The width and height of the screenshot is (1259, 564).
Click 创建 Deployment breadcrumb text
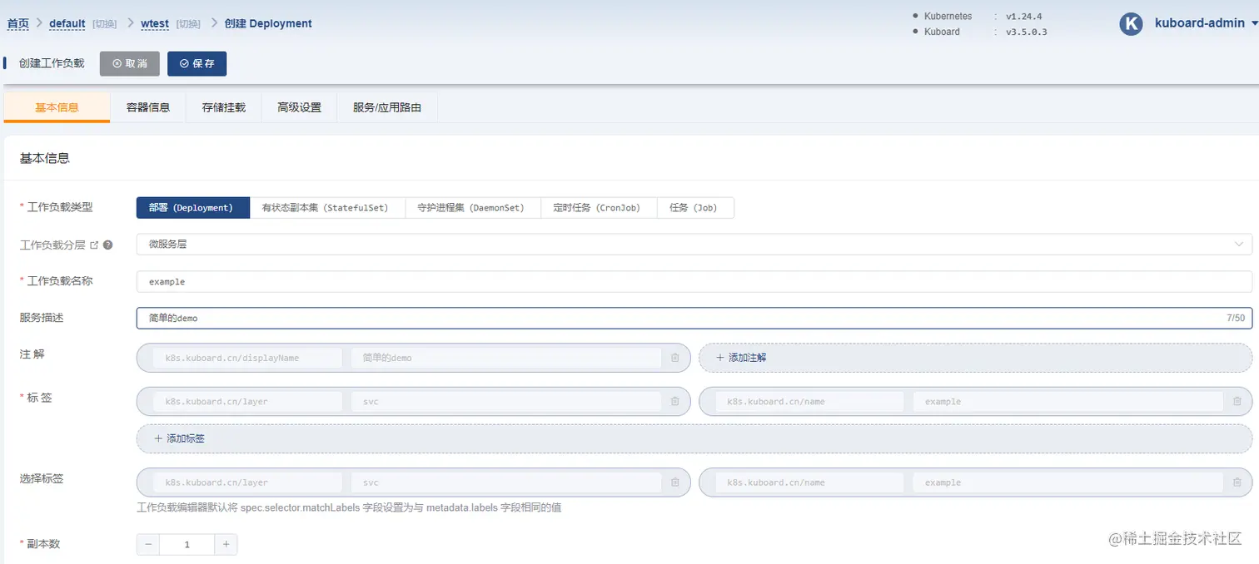268,23
